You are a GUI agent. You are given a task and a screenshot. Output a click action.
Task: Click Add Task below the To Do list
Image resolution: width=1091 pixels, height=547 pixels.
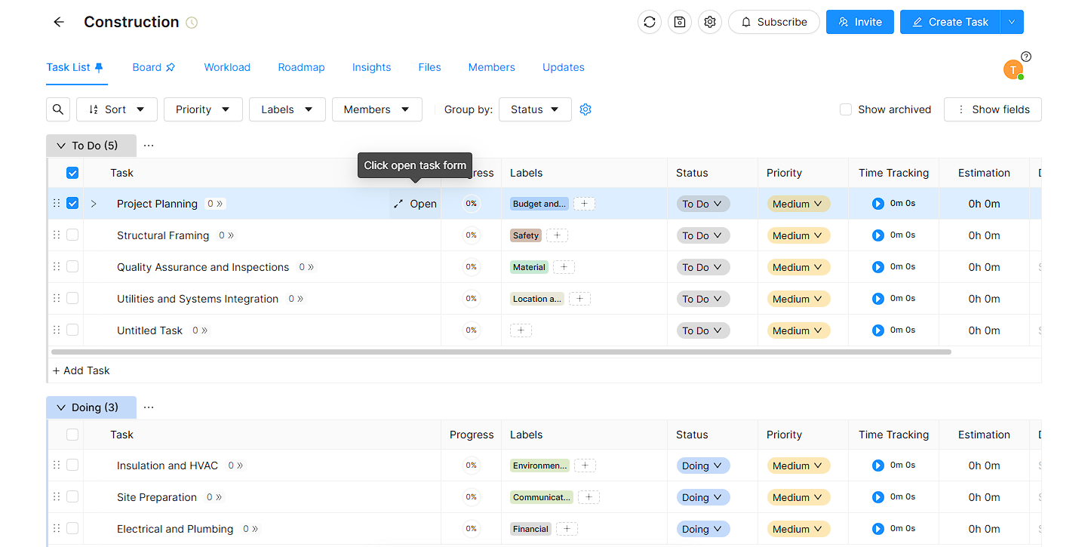point(81,370)
